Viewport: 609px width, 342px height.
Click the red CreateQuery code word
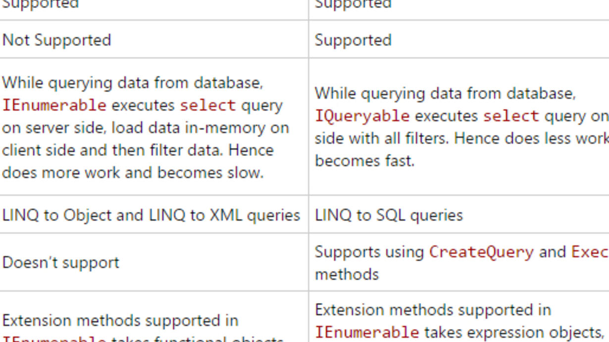click(x=481, y=252)
